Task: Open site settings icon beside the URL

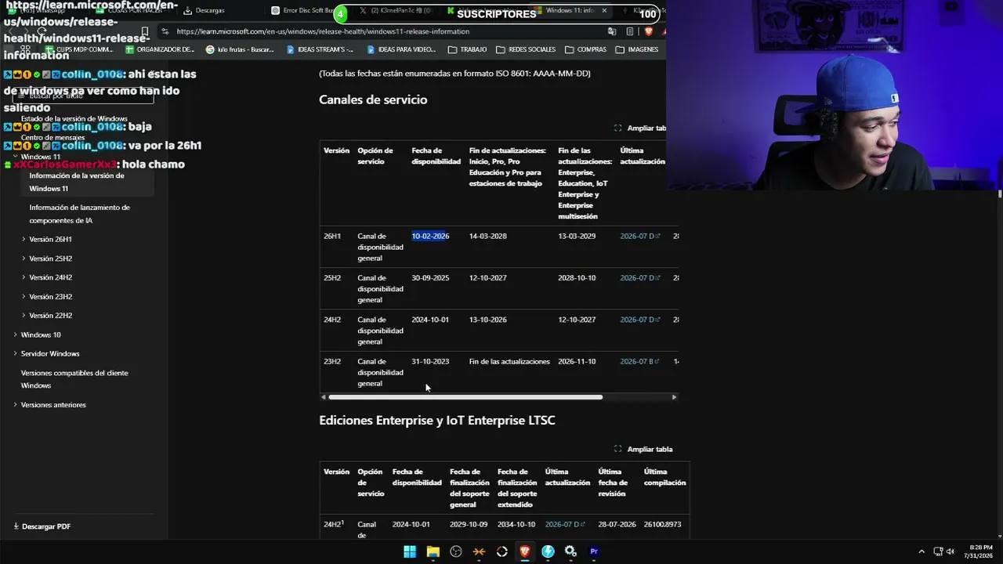Action: [x=165, y=31]
